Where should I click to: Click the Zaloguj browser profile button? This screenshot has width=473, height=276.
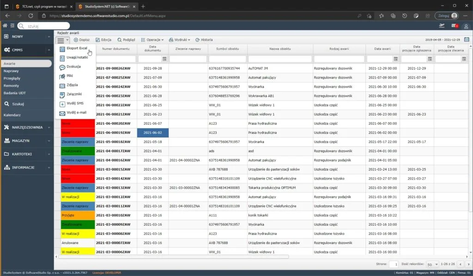[x=447, y=16]
